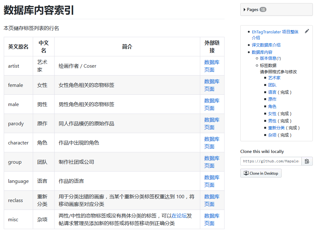
Task: Open the 语言 sidebar link
Action: pos(272,92)
